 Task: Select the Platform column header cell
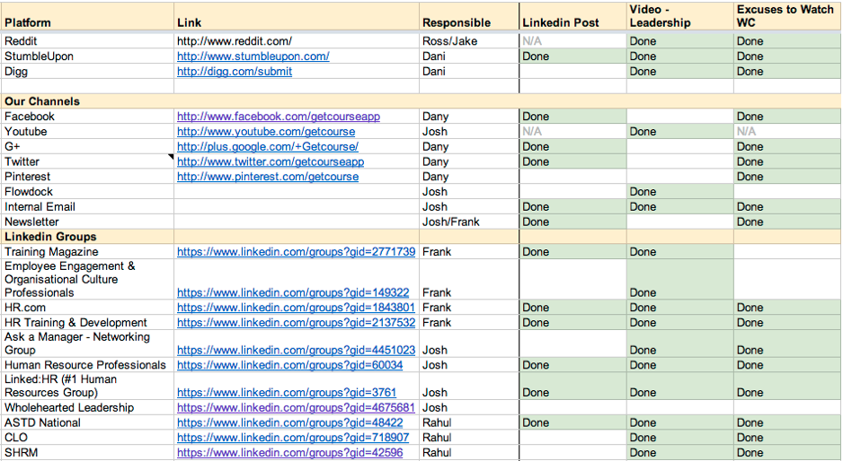88,17
